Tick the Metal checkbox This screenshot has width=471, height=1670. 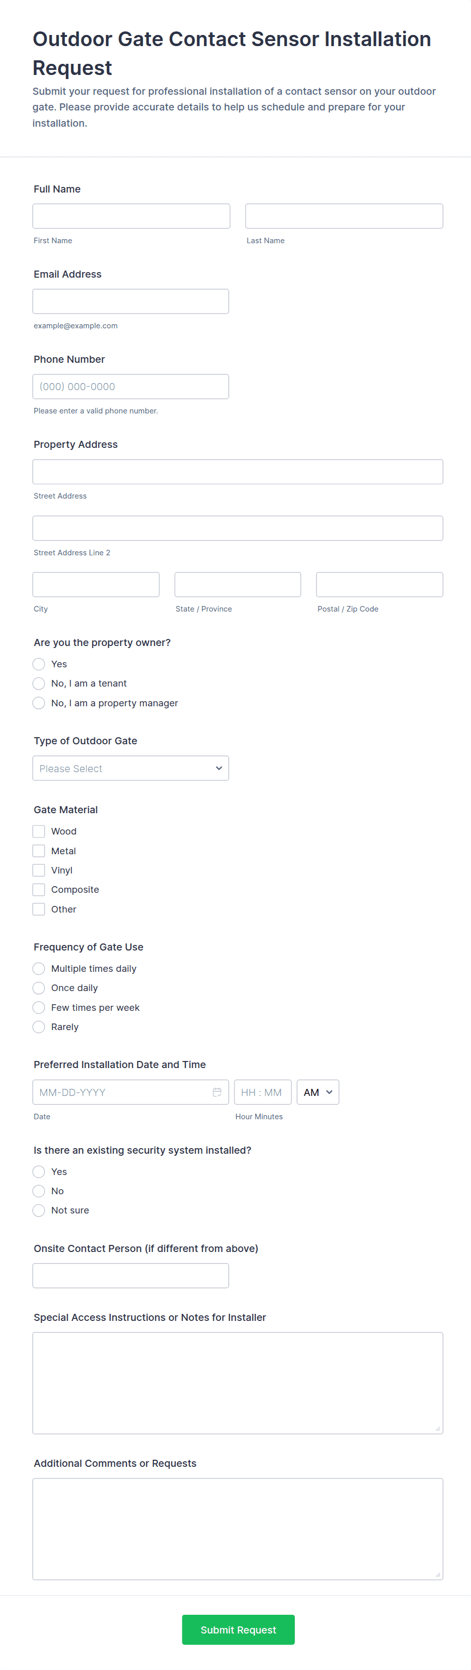[x=39, y=851]
